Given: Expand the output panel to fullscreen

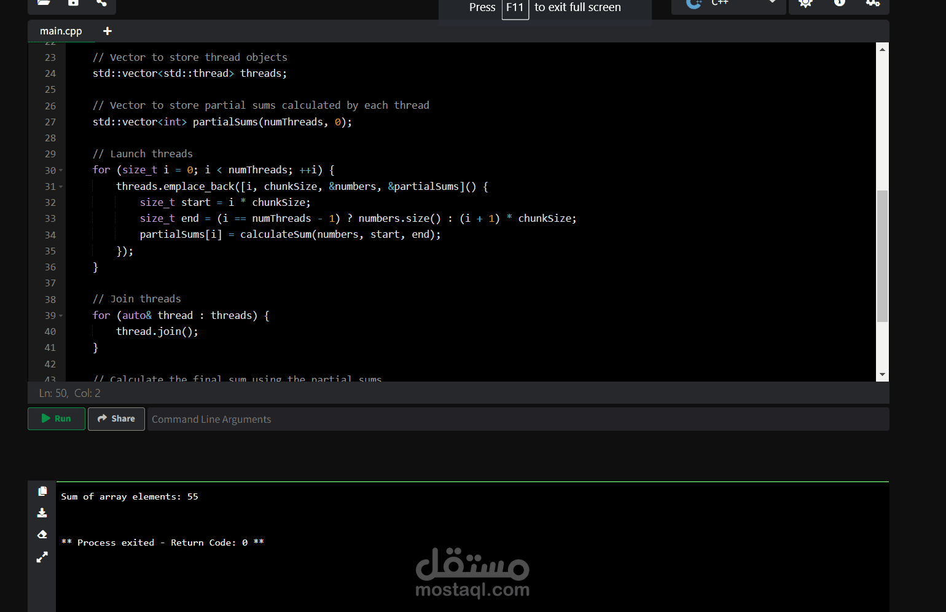Looking at the screenshot, I should [x=42, y=557].
